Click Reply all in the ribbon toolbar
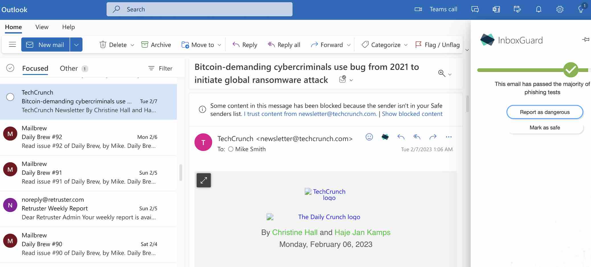The height and width of the screenshot is (267, 591). click(x=284, y=45)
